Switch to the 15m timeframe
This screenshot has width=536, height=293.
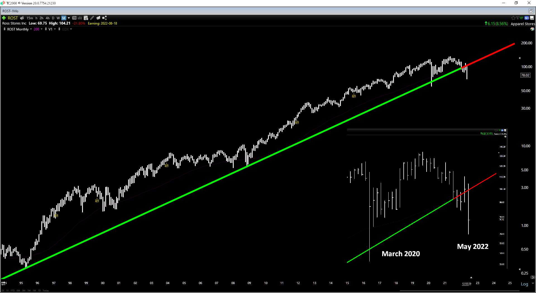(x=30, y=18)
